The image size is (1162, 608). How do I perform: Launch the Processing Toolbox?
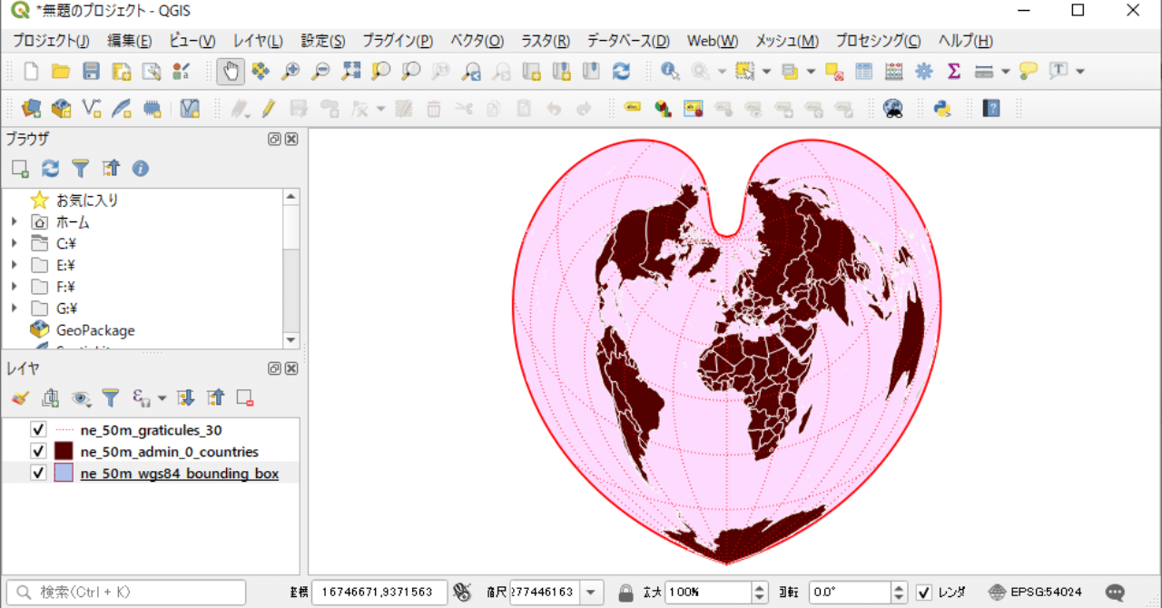point(924,71)
